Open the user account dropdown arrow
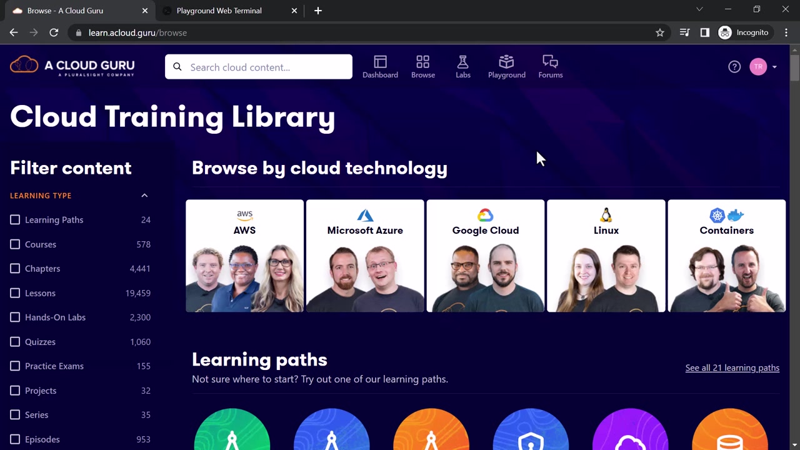Screen dimensions: 800x450 [774, 67]
